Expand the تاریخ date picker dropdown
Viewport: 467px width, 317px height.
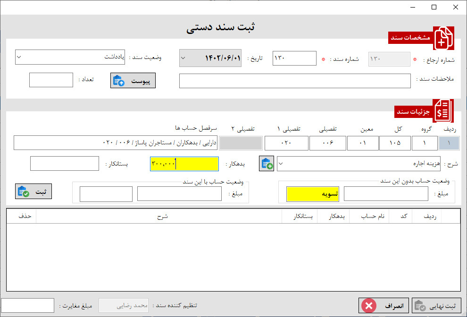pos(184,58)
